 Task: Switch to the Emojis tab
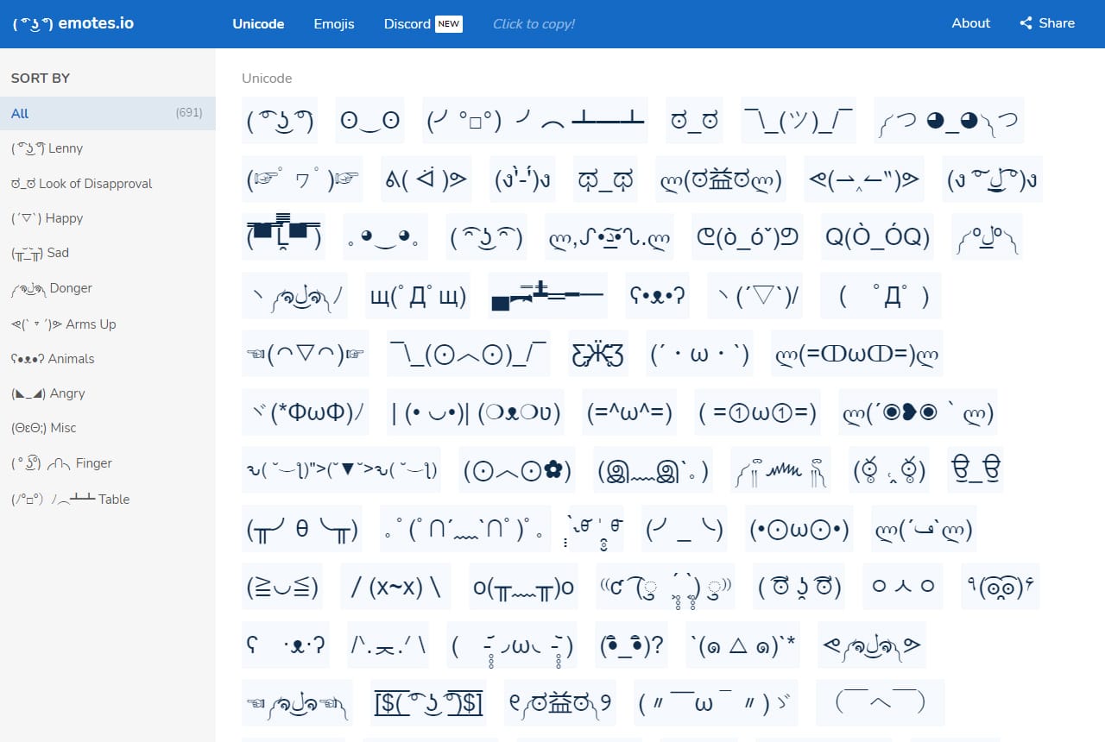point(334,24)
